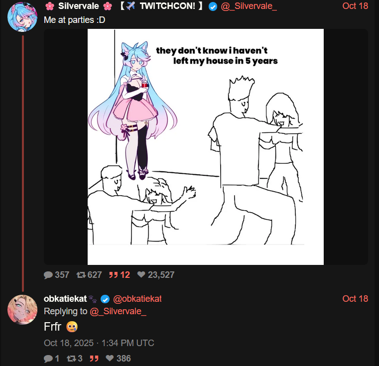Open the Oct 18 date on Silvervale's tweet
The height and width of the screenshot is (366, 379).
[x=355, y=6]
